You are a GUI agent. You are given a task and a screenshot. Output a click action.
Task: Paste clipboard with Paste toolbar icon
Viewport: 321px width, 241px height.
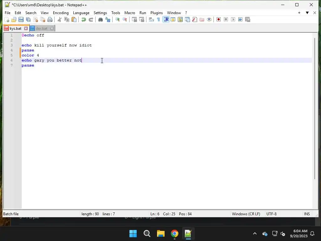pos(74,19)
